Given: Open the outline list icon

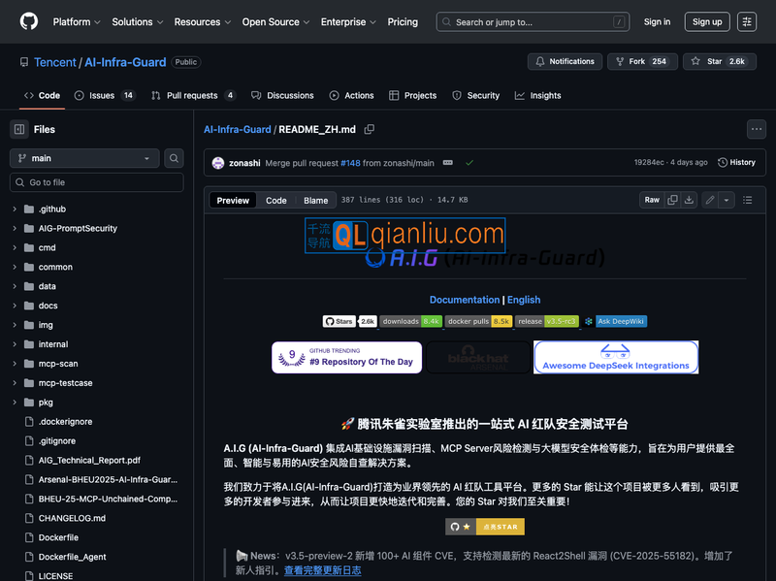Looking at the screenshot, I should 747,200.
